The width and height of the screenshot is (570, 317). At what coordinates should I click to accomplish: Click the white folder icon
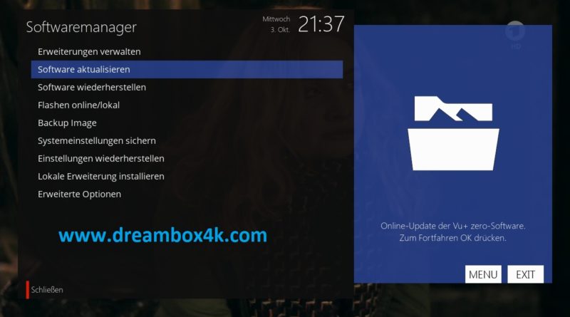pyautogui.click(x=453, y=133)
